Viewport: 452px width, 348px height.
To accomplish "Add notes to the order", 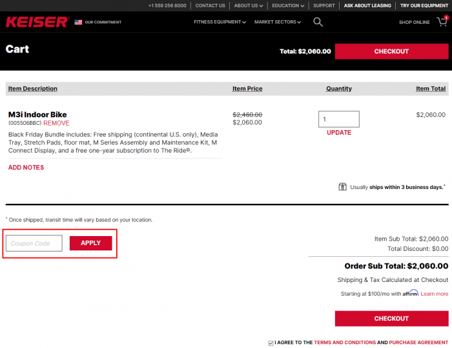I will tap(26, 168).
